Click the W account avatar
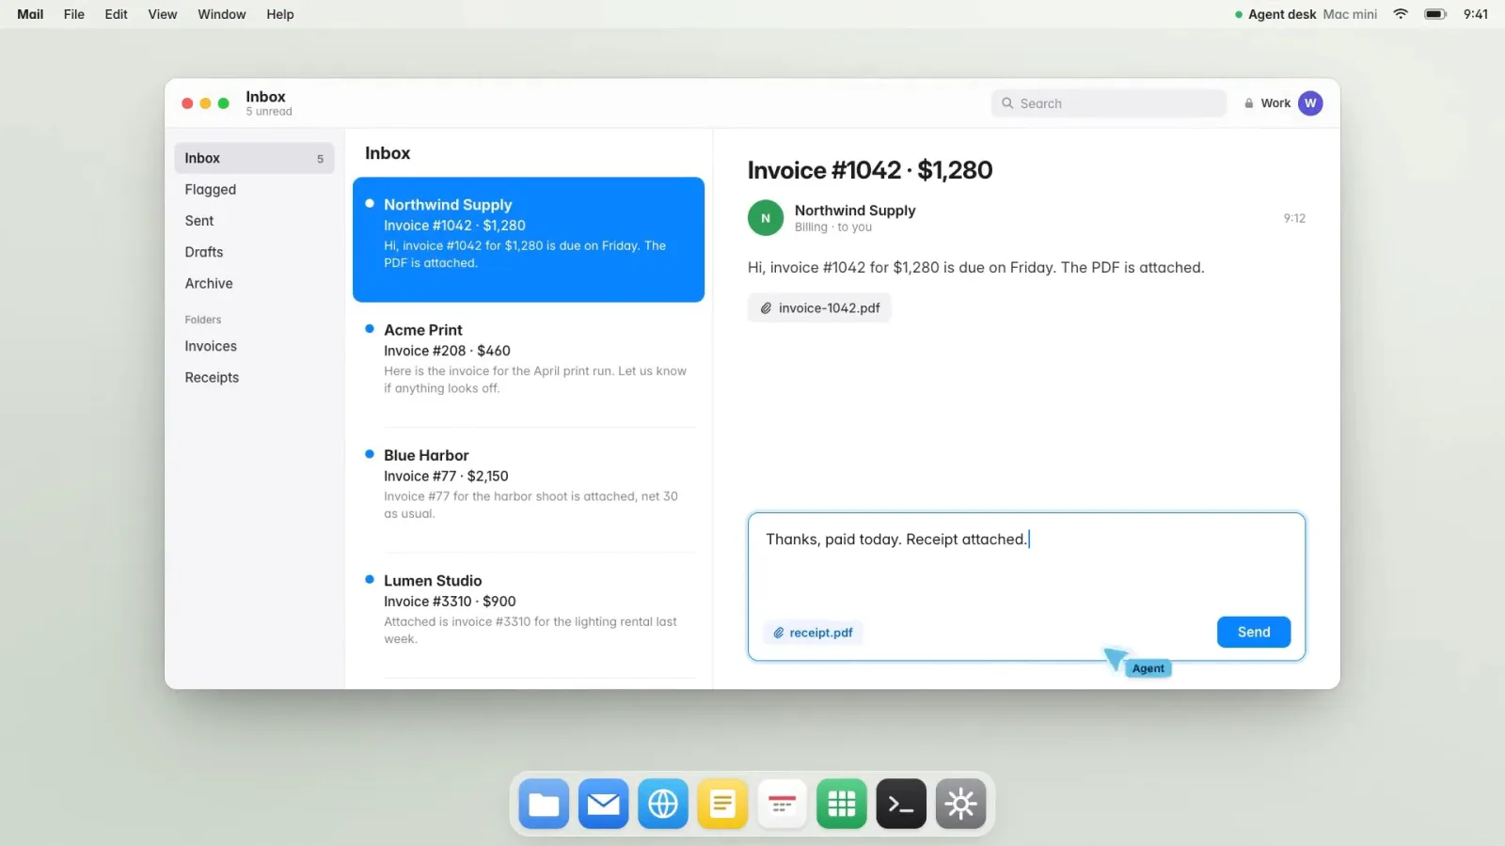This screenshot has height=846, width=1505. click(x=1310, y=103)
